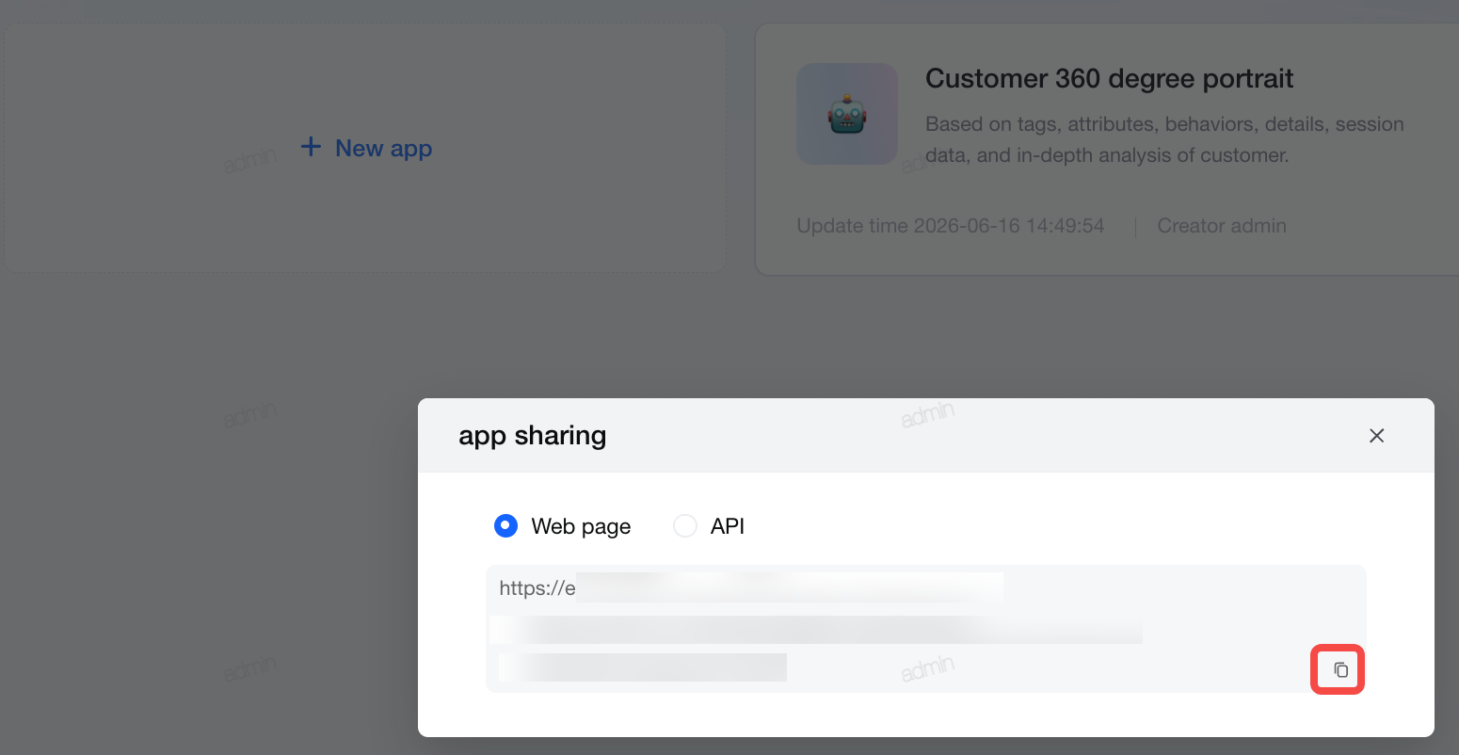Close the app sharing dialog
This screenshot has width=1459, height=755.
1376,436
